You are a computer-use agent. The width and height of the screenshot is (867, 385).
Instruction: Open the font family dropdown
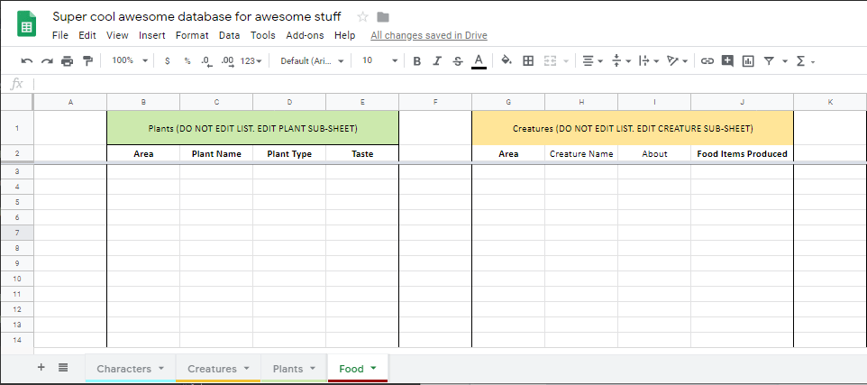[x=312, y=60]
